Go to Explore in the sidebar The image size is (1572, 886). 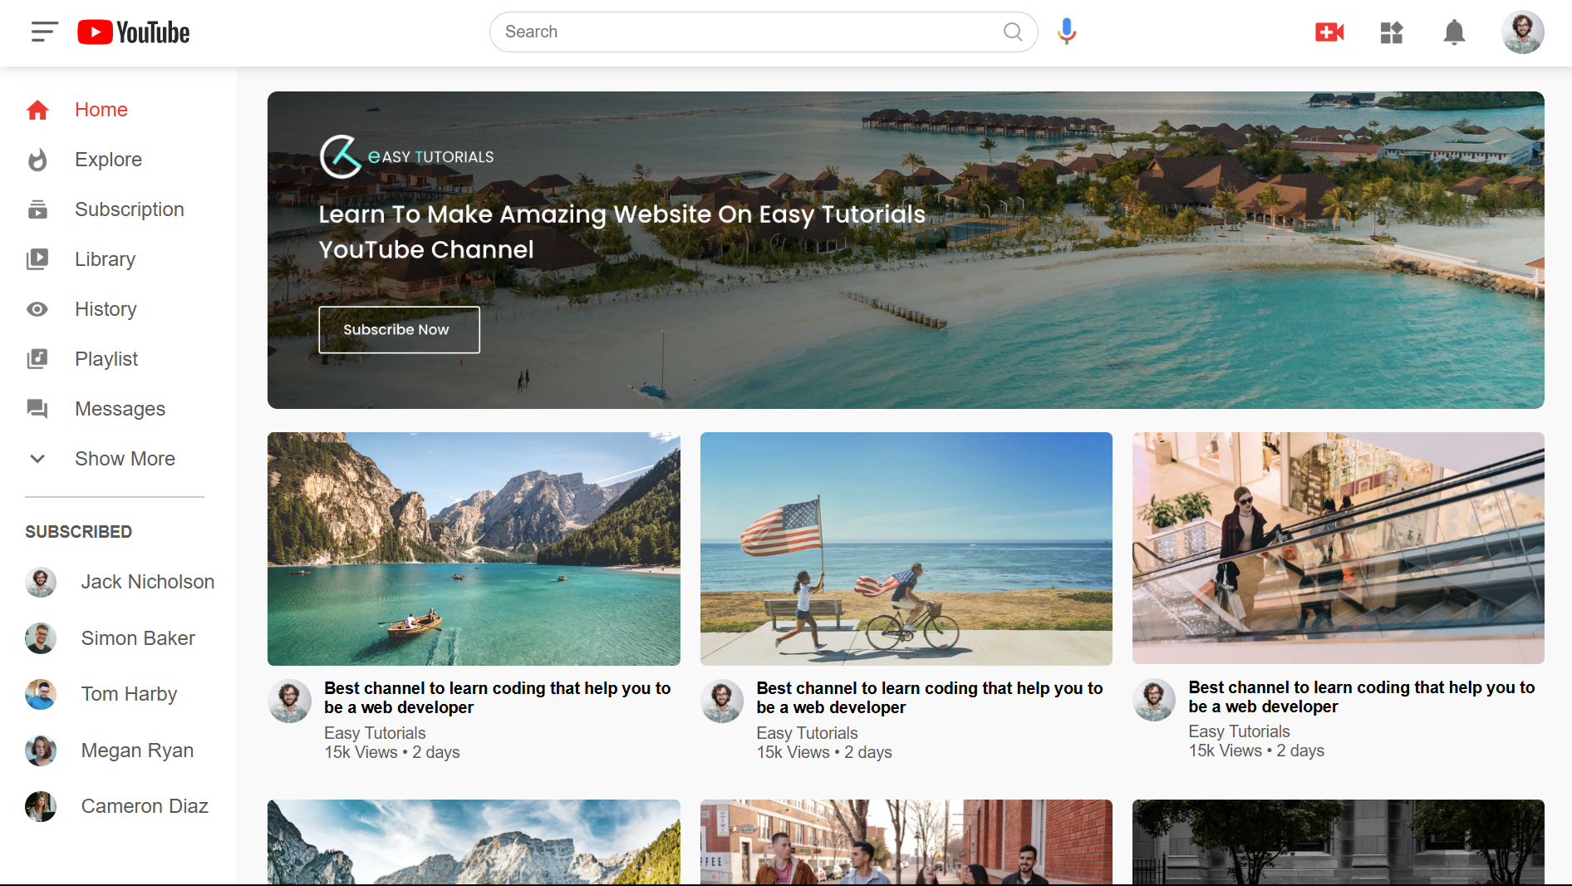tap(108, 160)
